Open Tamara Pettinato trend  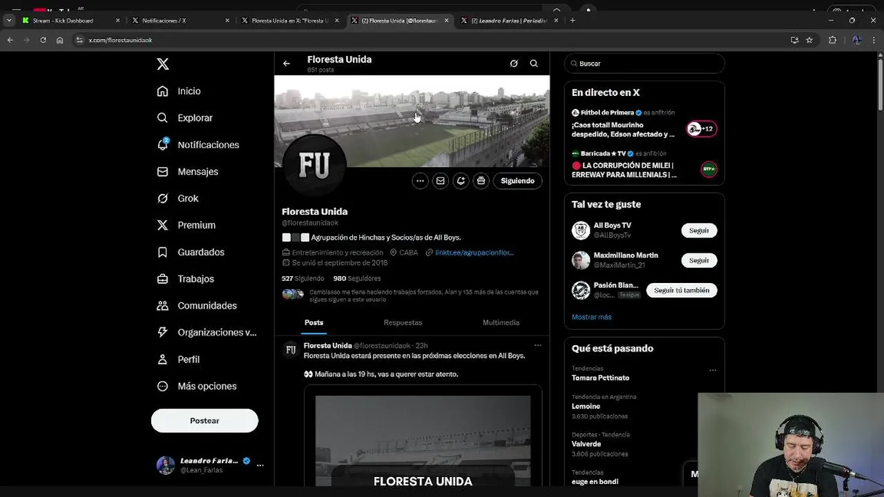point(600,378)
